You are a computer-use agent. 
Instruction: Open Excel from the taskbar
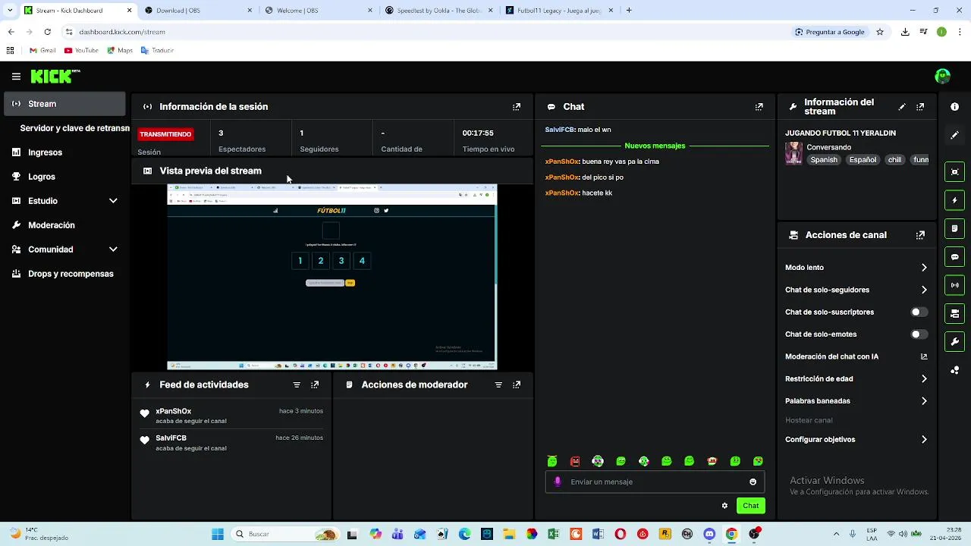coord(554,534)
